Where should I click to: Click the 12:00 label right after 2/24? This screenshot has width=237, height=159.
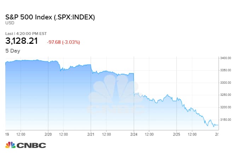(x=149, y=134)
